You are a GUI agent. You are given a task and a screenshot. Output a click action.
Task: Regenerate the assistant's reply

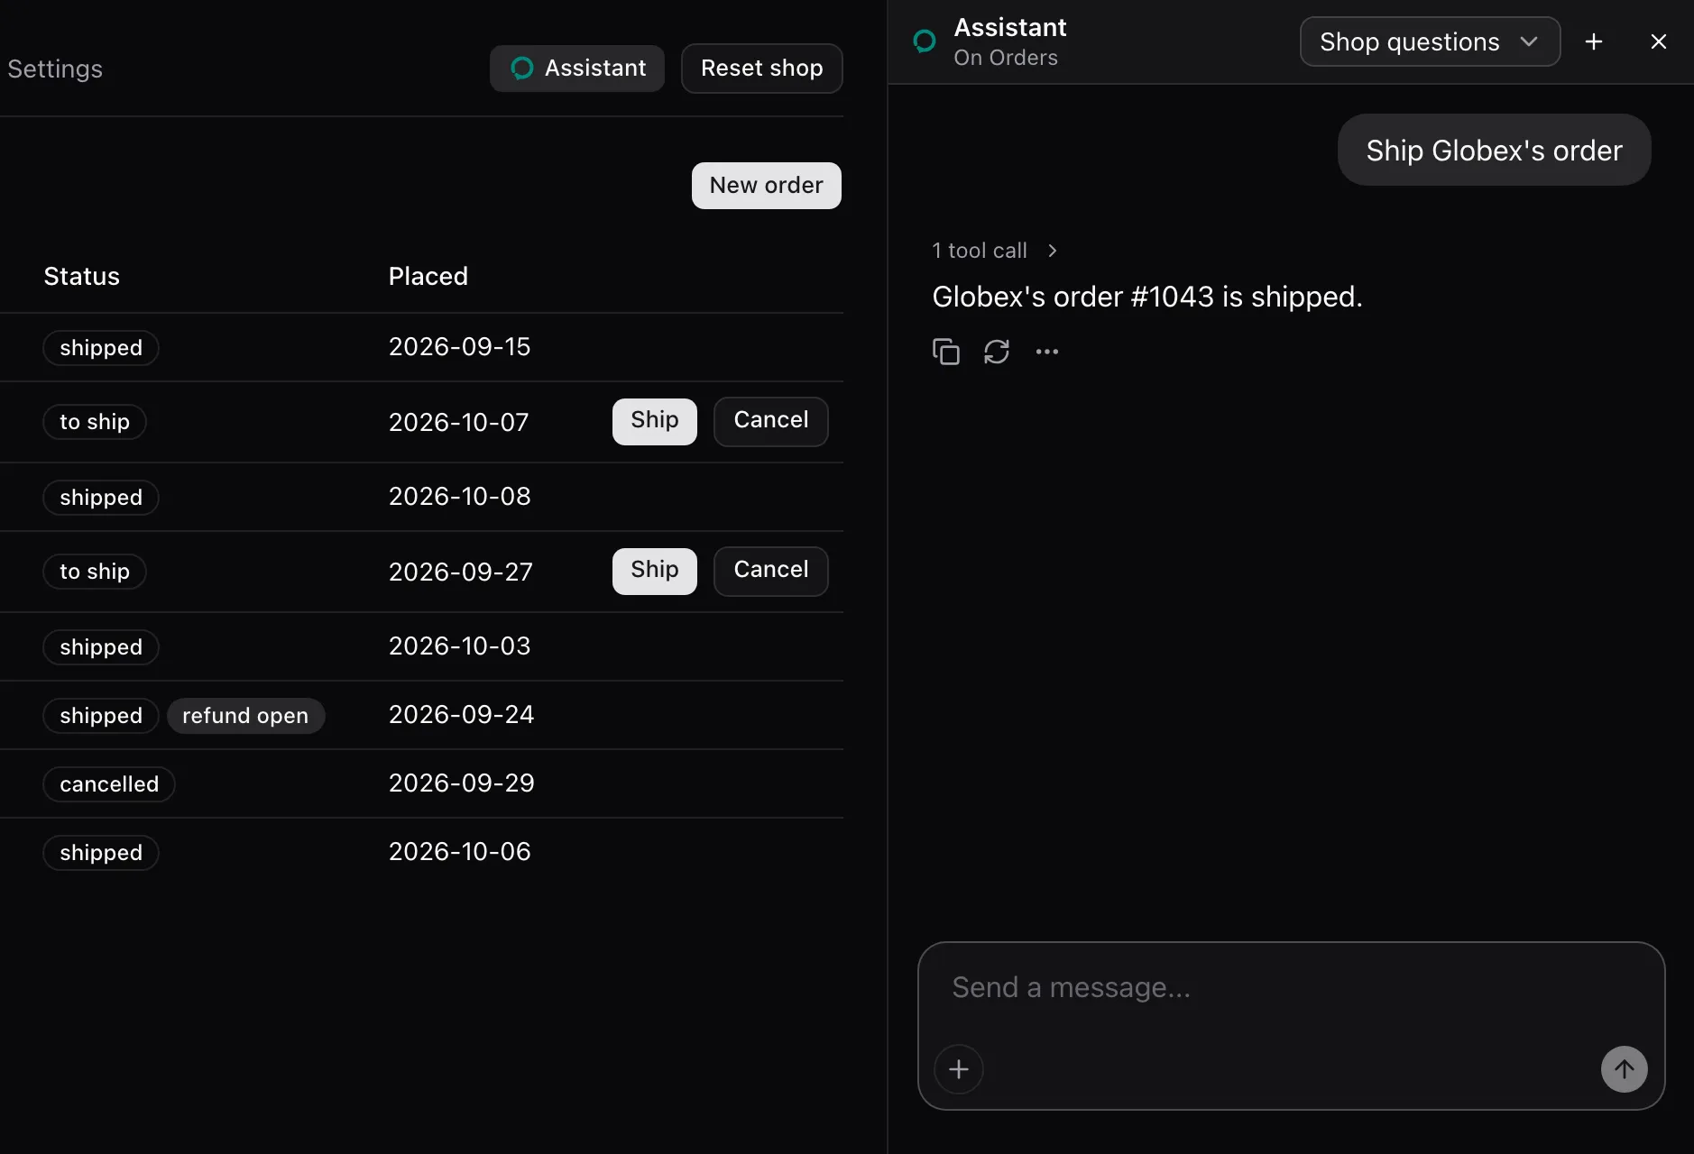coord(997,352)
